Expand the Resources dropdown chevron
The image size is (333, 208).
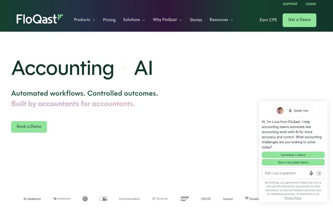tap(232, 20)
